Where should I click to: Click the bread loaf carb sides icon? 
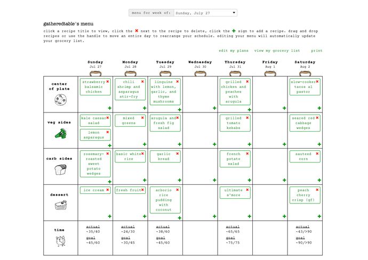coord(61,169)
